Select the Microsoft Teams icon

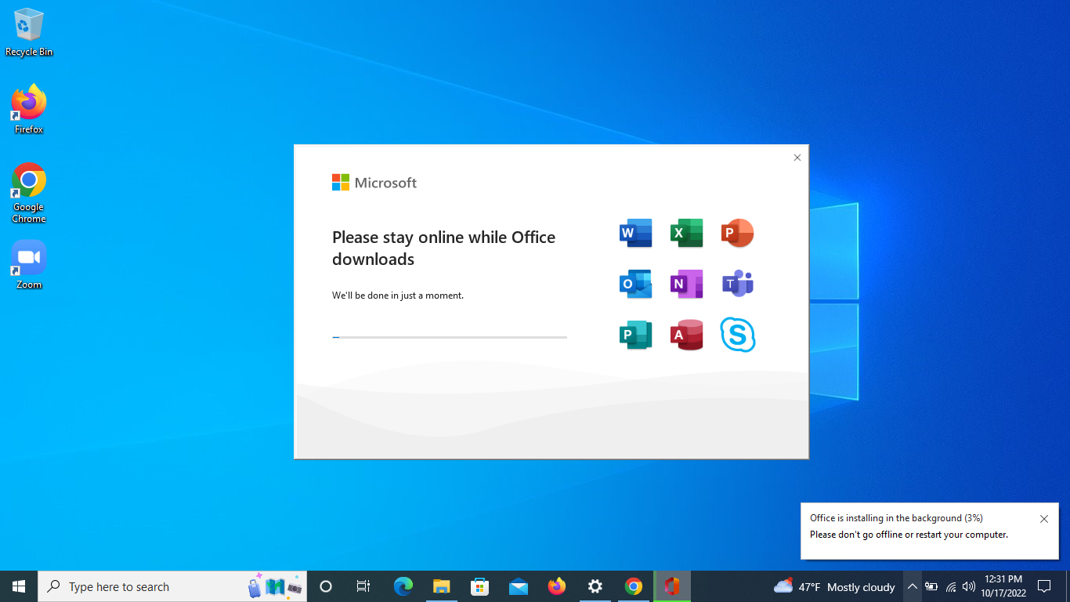tap(737, 284)
